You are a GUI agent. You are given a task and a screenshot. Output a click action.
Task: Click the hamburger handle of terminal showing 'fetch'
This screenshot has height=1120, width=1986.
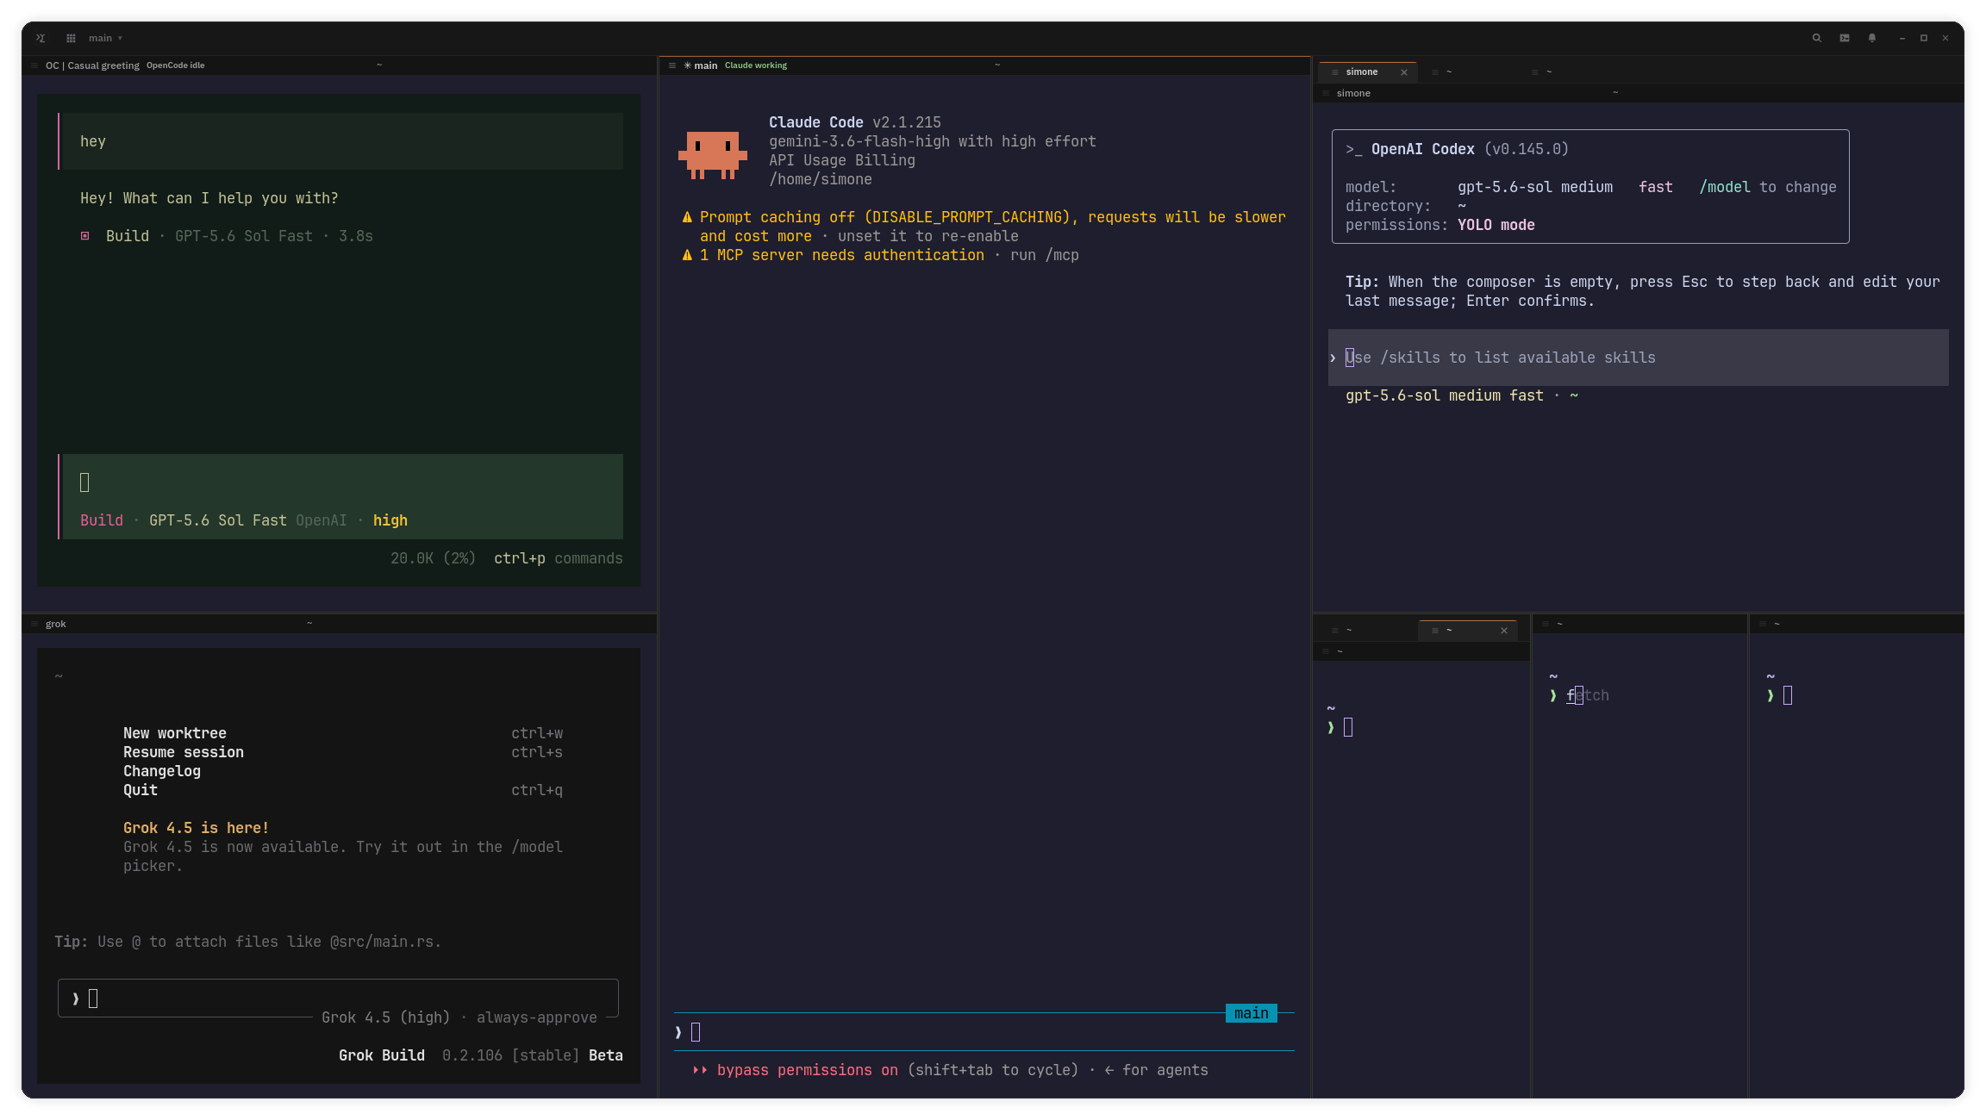pos(1546,624)
